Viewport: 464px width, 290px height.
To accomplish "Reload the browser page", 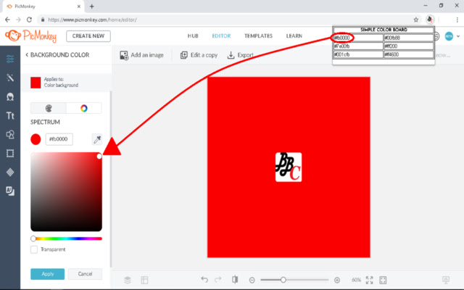I will click(x=29, y=20).
